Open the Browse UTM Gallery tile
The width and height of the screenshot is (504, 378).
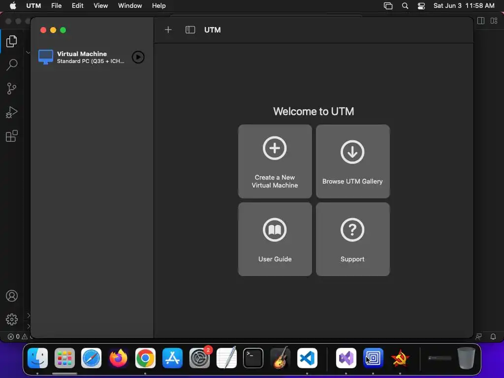352,161
